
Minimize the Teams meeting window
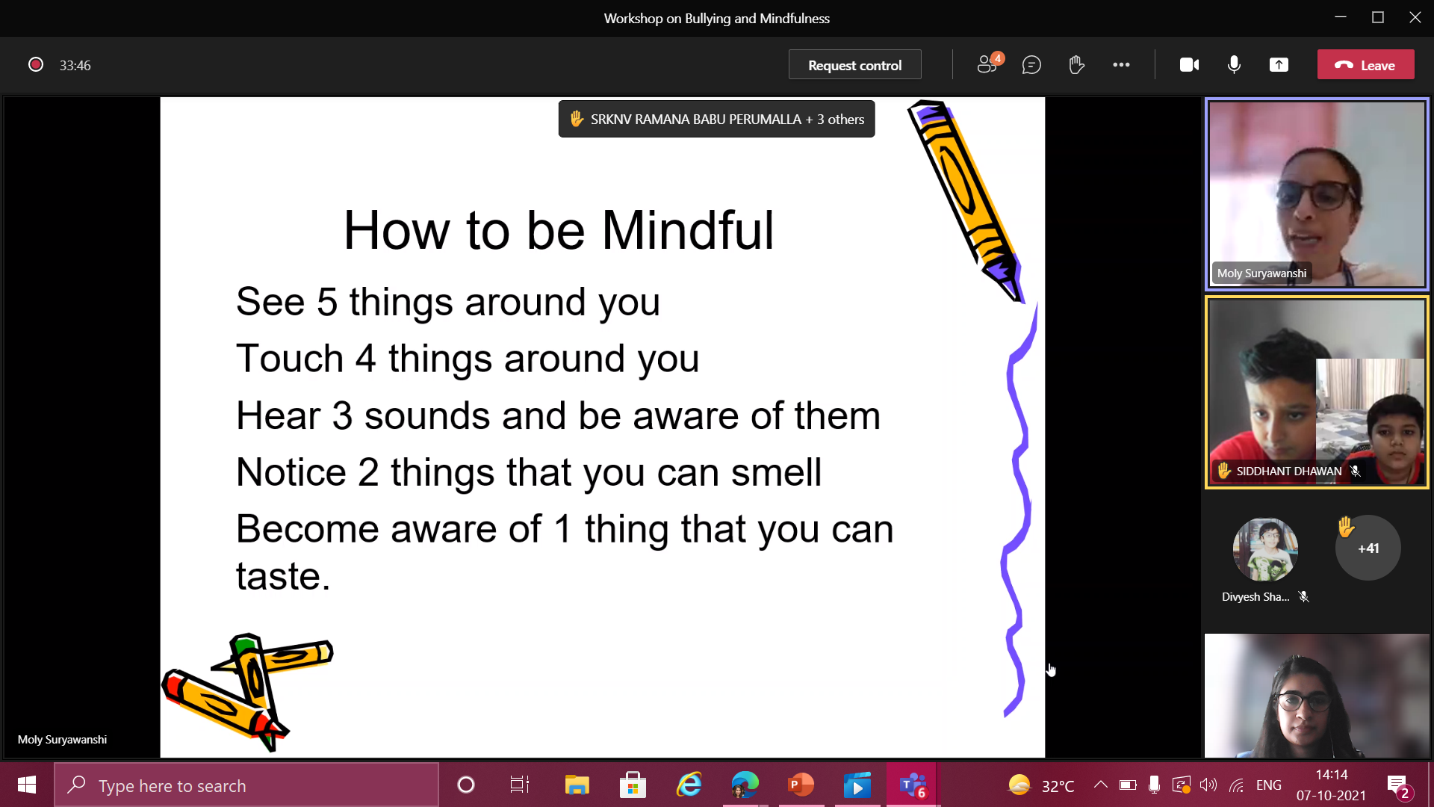pyautogui.click(x=1341, y=17)
